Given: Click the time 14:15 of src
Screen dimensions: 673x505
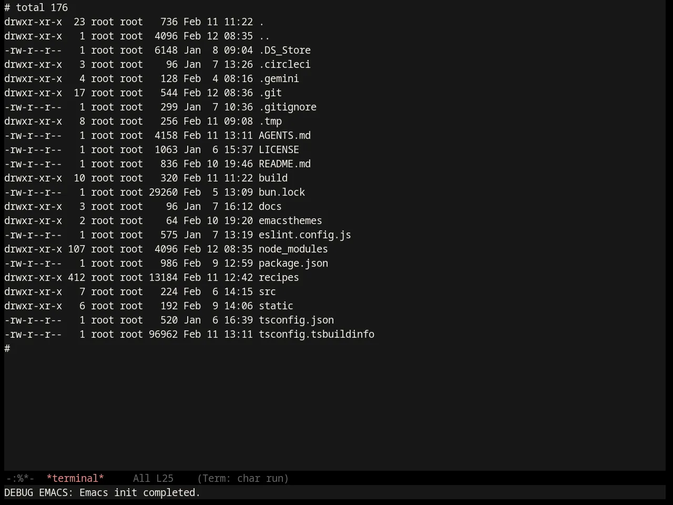Looking at the screenshot, I should pos(238,291).
